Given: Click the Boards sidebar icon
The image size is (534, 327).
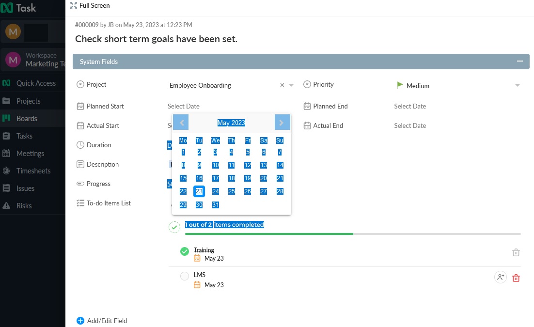Looking at the screenshot, I should (6, 118).
